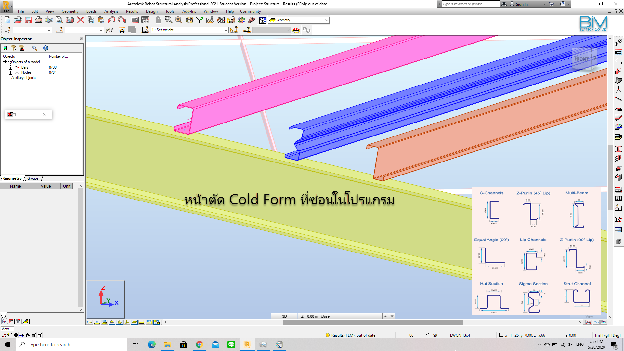Click the Zoom window magnifier icon
The height and width of the screenshot is (351, 624).
[168, 20]
